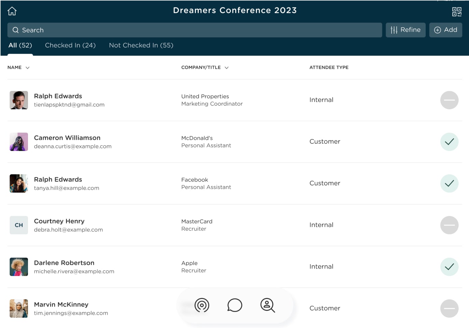Check in Courtney Henry
This screenshot has height=328, width=469.
point(449,225)
